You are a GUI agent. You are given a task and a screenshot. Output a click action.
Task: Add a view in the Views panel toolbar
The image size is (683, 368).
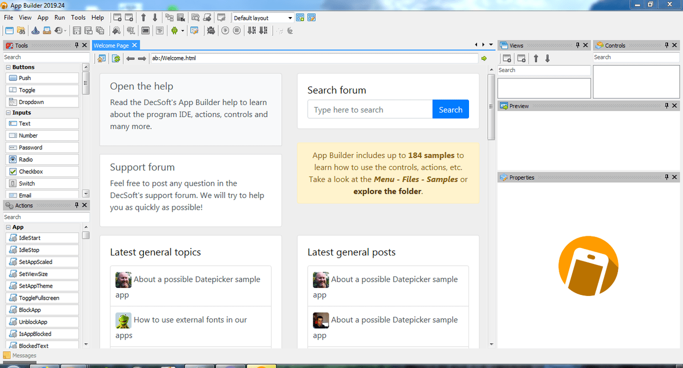click(507, 58)
